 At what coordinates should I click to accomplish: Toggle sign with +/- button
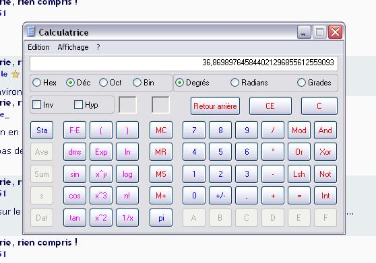(220, 196)
